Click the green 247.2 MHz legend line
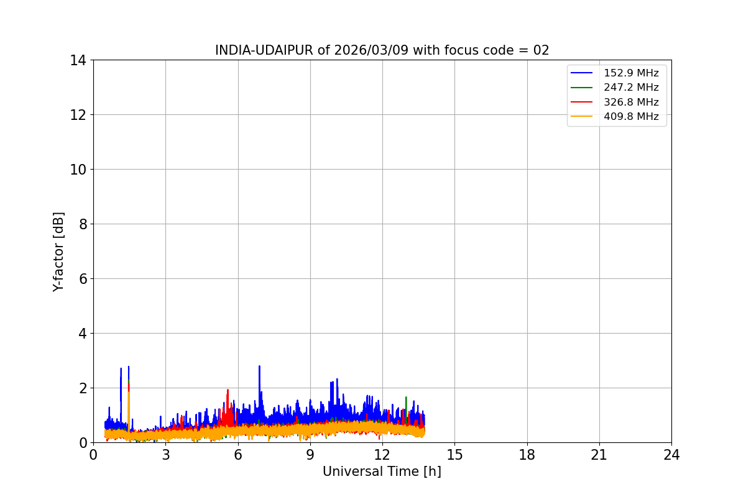Screen dimensions: 746x497 (583, 88)
